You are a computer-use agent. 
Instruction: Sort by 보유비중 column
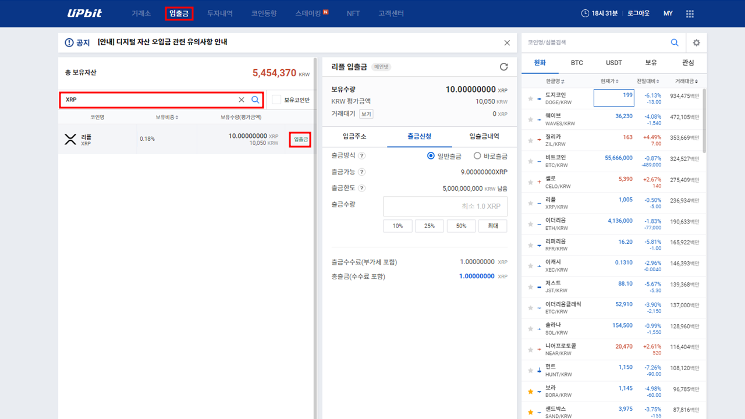click(x=167, y=117)
